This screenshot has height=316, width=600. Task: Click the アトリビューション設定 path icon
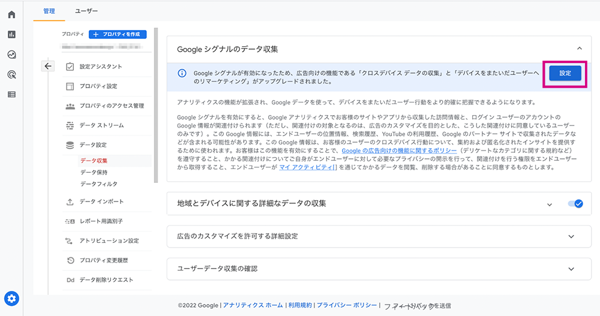(69, 240)
